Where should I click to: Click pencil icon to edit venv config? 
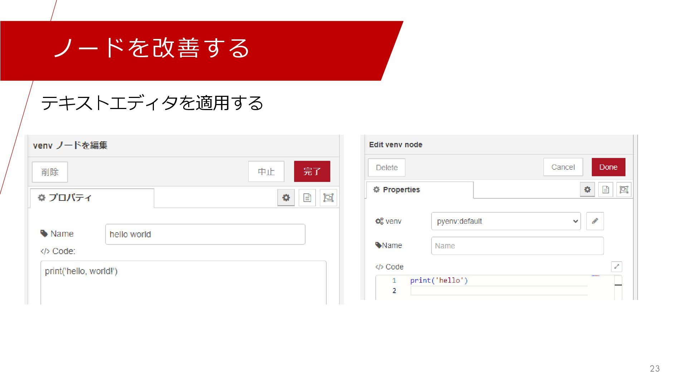595,221
